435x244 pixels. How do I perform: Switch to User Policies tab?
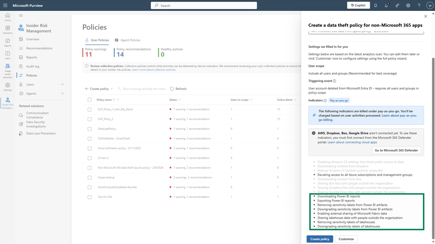97,40
